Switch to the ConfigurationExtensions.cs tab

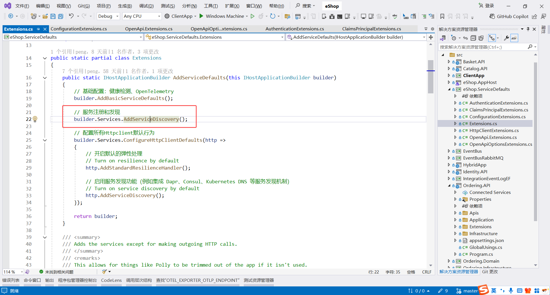pos(79,29)
